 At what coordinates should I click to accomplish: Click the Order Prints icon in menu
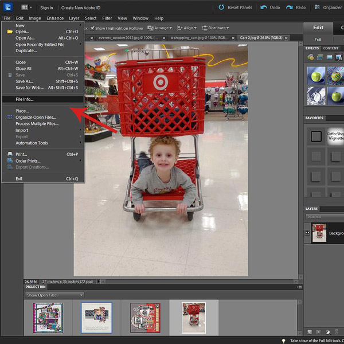pyautogui.click(x=10, y=161)
